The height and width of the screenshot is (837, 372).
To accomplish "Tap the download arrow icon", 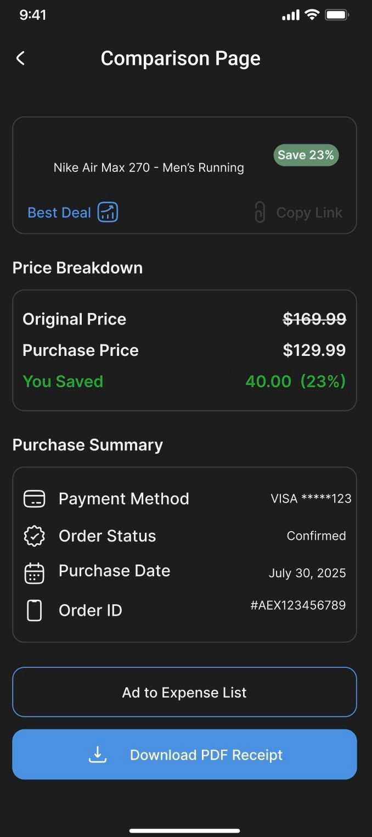I will [x=98, y=755].
